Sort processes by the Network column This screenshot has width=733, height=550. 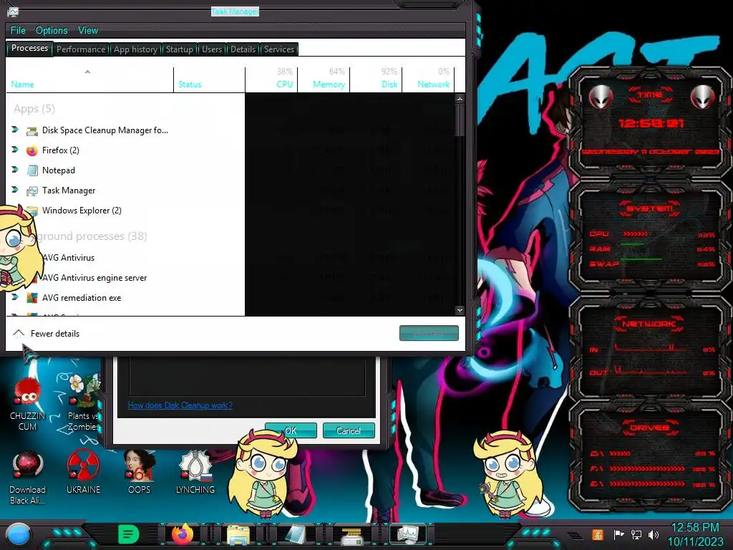pos(428,79)
